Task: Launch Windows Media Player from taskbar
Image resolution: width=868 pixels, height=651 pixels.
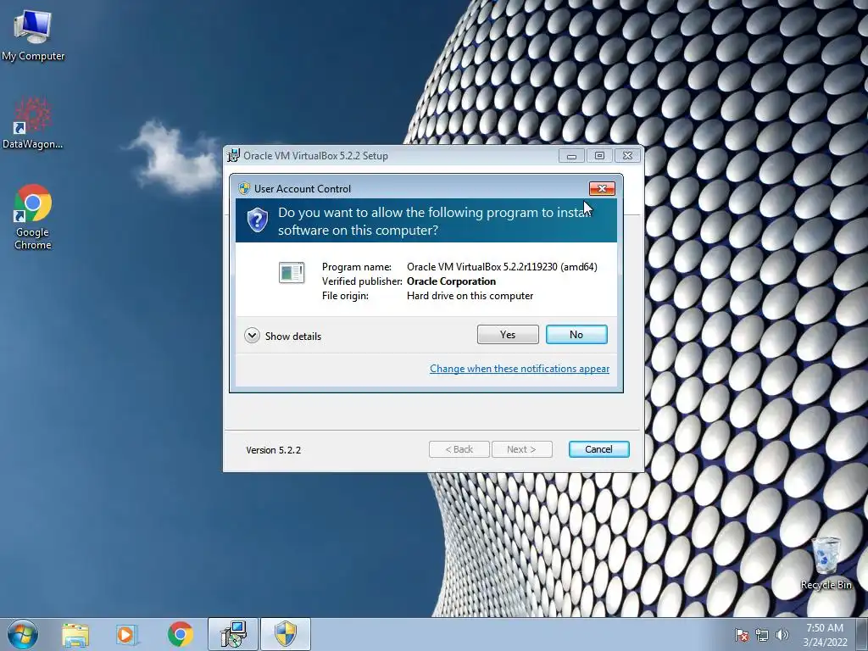Action: pos(127,634)
